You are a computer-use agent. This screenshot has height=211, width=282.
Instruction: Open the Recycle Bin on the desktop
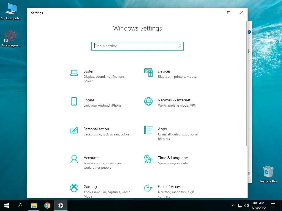[x=268, y=174]
